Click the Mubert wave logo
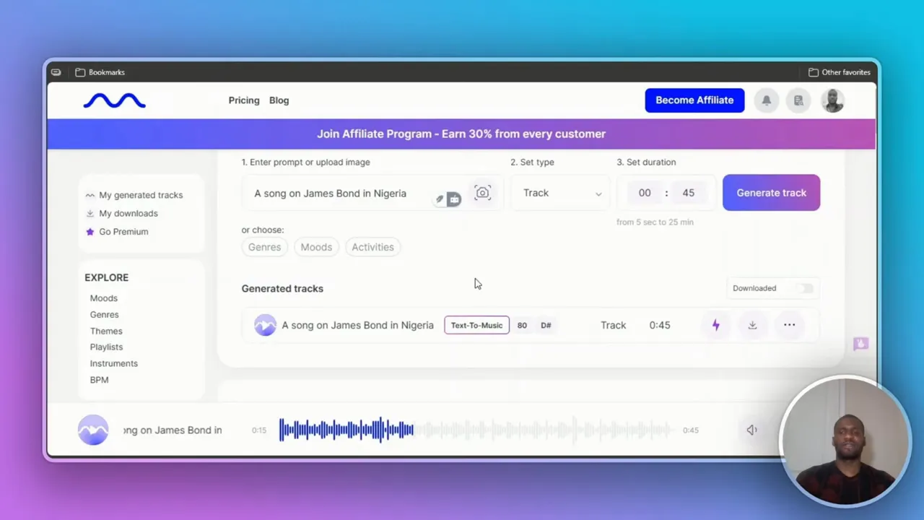This screenshot has height=520, width=924. coord(114,100)
